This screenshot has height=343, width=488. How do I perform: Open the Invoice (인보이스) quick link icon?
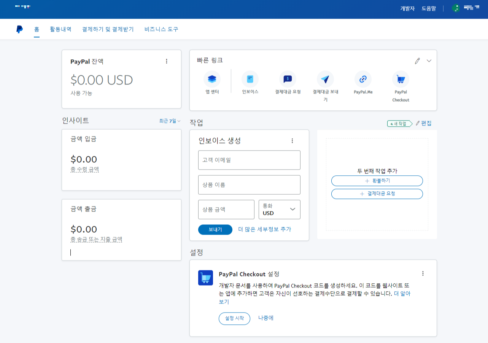[250, 79]
